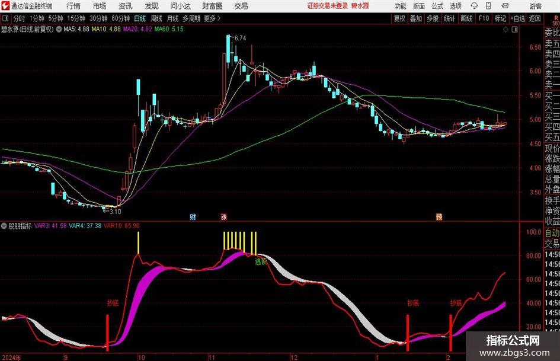Switch to the 1分钟 period
The image size is (560, 361).
(x=37, y=18)
